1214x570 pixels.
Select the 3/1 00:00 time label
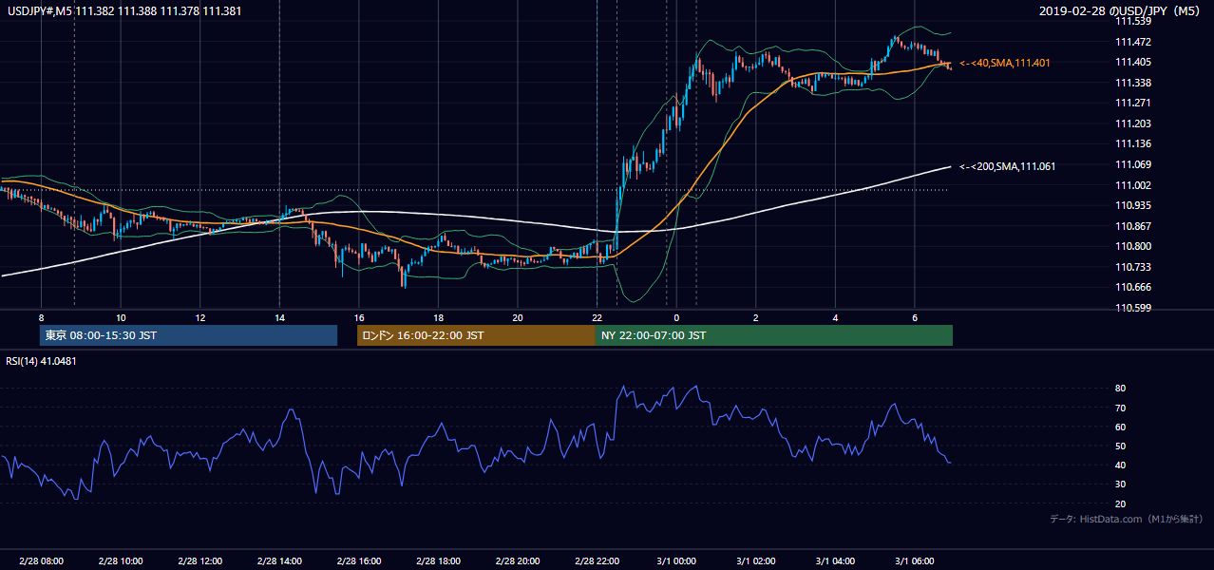pos(676,560)
